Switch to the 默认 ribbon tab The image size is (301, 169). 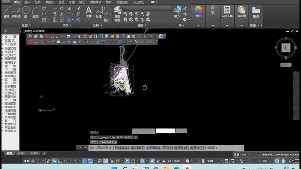click(17, 2)
